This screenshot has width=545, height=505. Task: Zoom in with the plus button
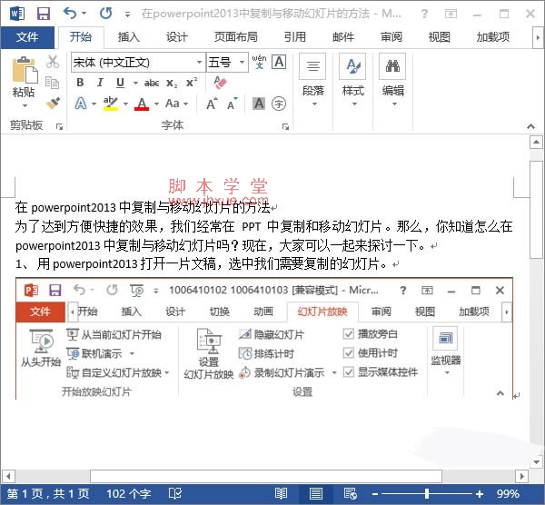click(480, 493)
